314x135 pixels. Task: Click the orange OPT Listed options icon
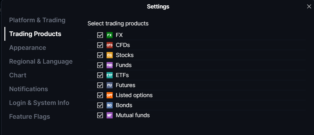pyautogui.click(x=110, y=95)
